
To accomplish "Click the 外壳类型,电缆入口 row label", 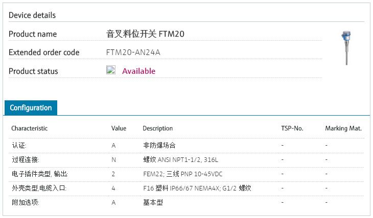I will point(39,188).
